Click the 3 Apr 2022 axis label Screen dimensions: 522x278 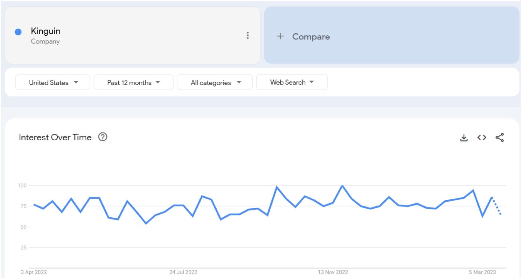point(34,272)
